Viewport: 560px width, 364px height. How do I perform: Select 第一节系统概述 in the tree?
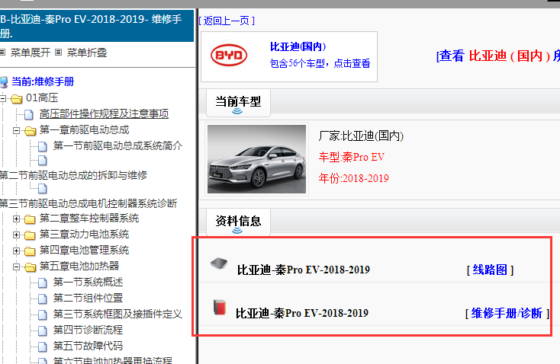tap(88, 283)
